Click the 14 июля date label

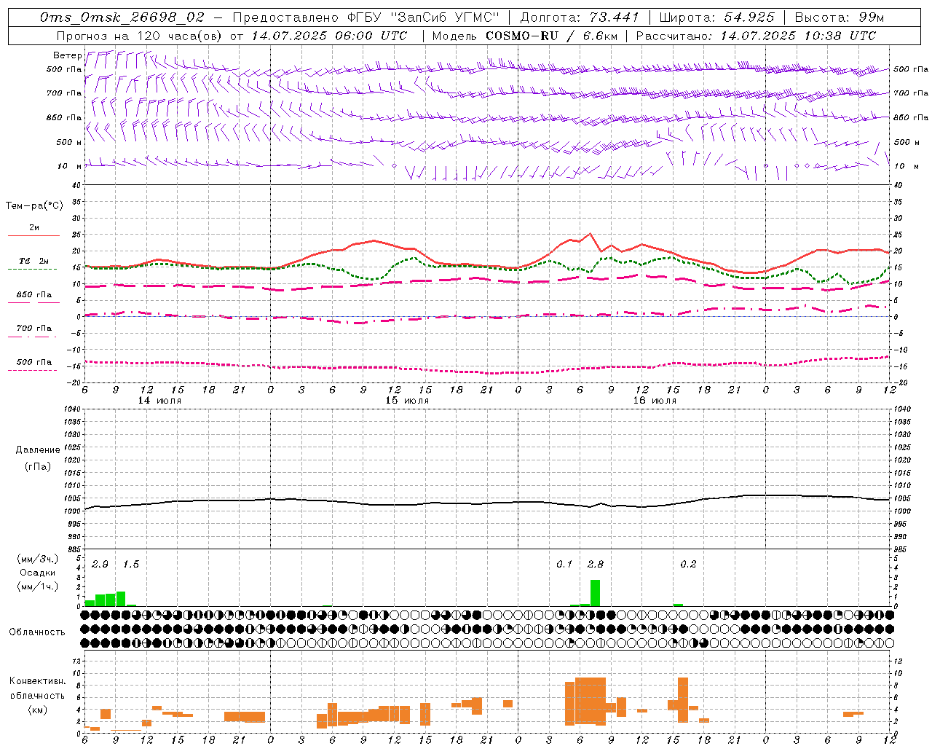tap(159, 401)
